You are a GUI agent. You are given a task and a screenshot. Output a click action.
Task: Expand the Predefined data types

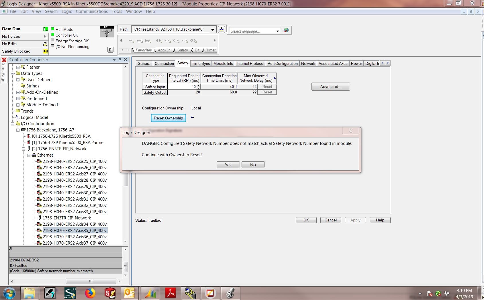click(18, 99)
